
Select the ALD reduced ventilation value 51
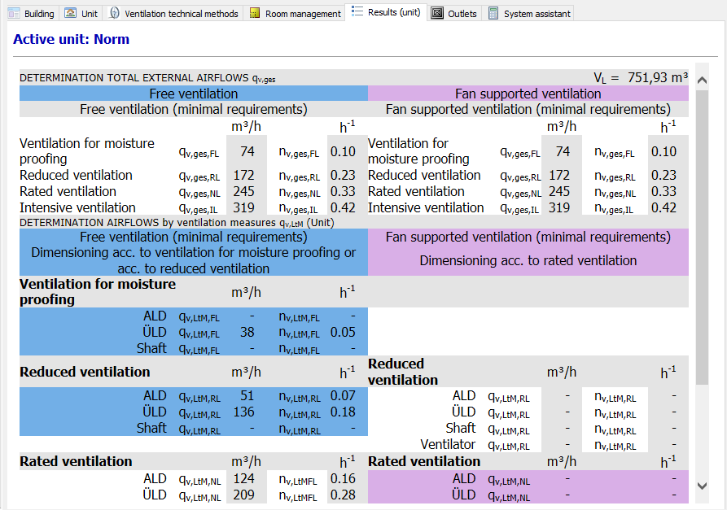pos(247,395)
